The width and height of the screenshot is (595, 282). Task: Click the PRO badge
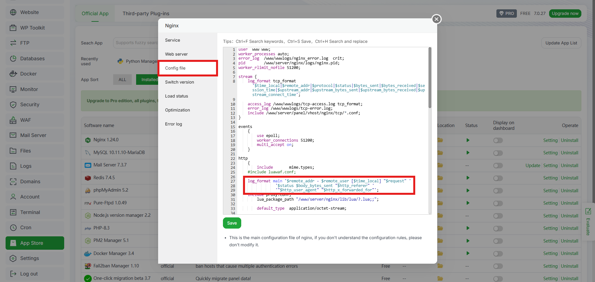tap(507, 13)
